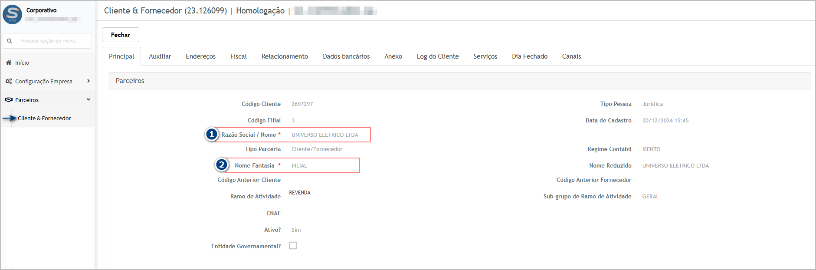Image resolution: width=816 pixels, height=270 pixels.
Task: Click the Configuração Empresa gears icon
Action: 9,81
